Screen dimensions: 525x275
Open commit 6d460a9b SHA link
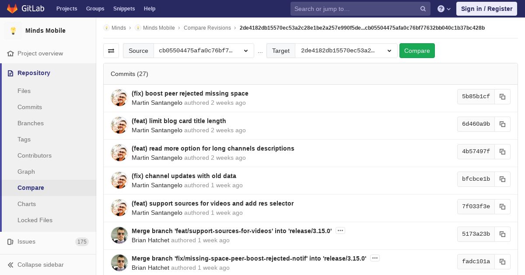(x=476, y=124)
